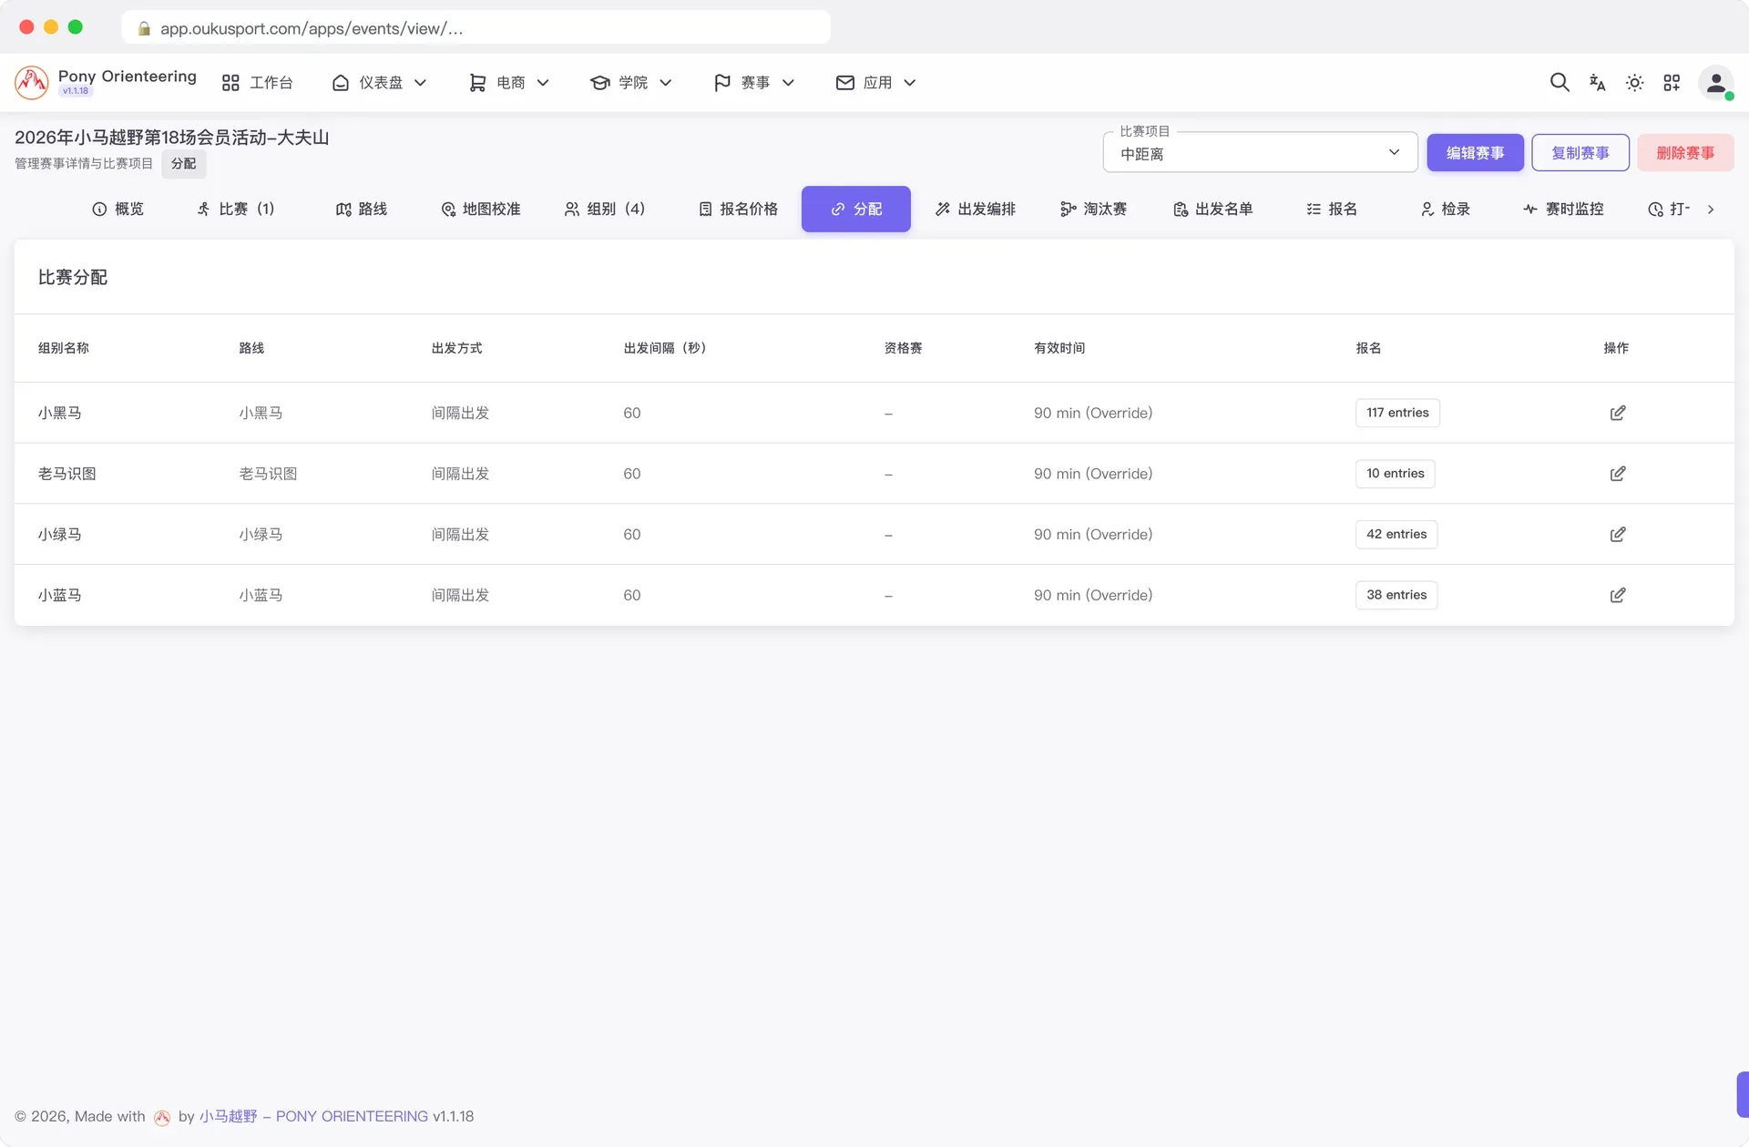The image size is (1749, 1147).
Task: Switch to the 组别 (4) tab
Action: coord(604,210)
